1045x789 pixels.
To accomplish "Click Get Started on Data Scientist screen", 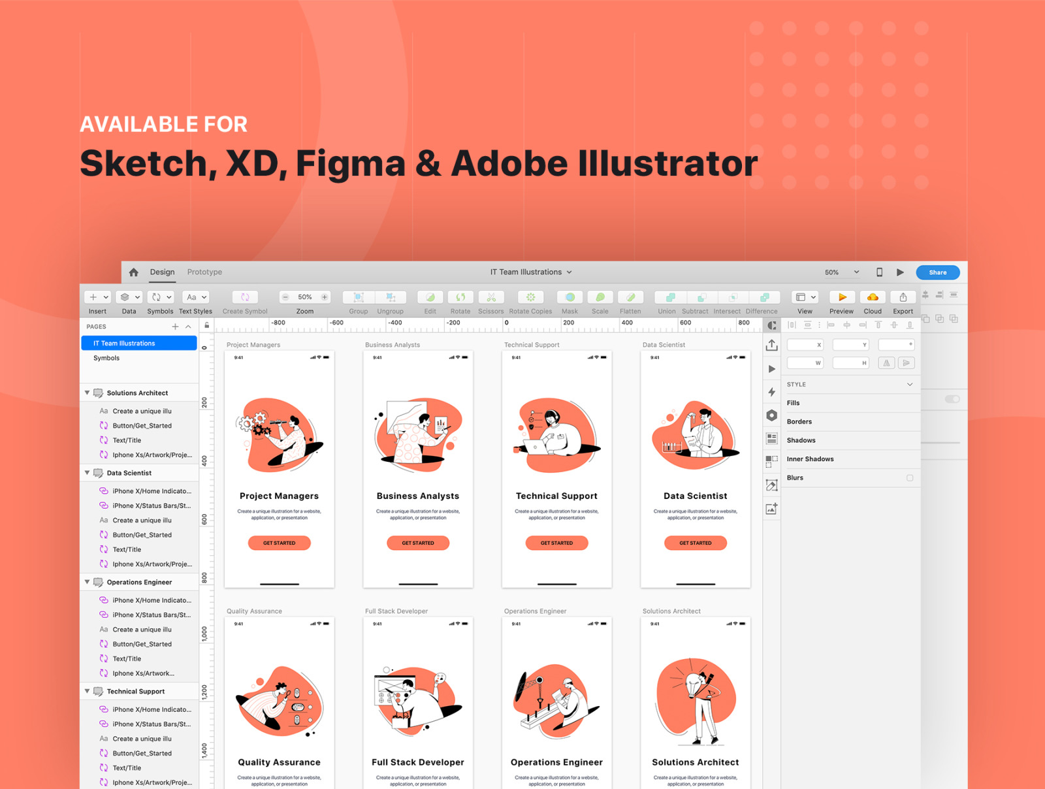I will (696, 543).
